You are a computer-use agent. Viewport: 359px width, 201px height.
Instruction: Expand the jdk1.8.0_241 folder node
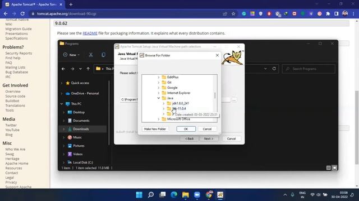[x=163, y=103]
